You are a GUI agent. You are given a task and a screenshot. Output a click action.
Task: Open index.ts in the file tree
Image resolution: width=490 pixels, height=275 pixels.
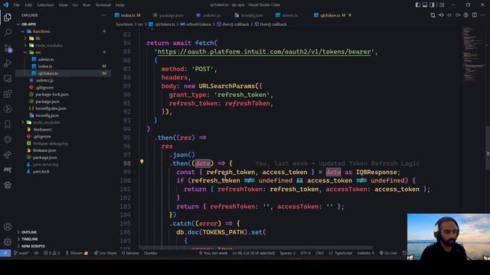45,66
